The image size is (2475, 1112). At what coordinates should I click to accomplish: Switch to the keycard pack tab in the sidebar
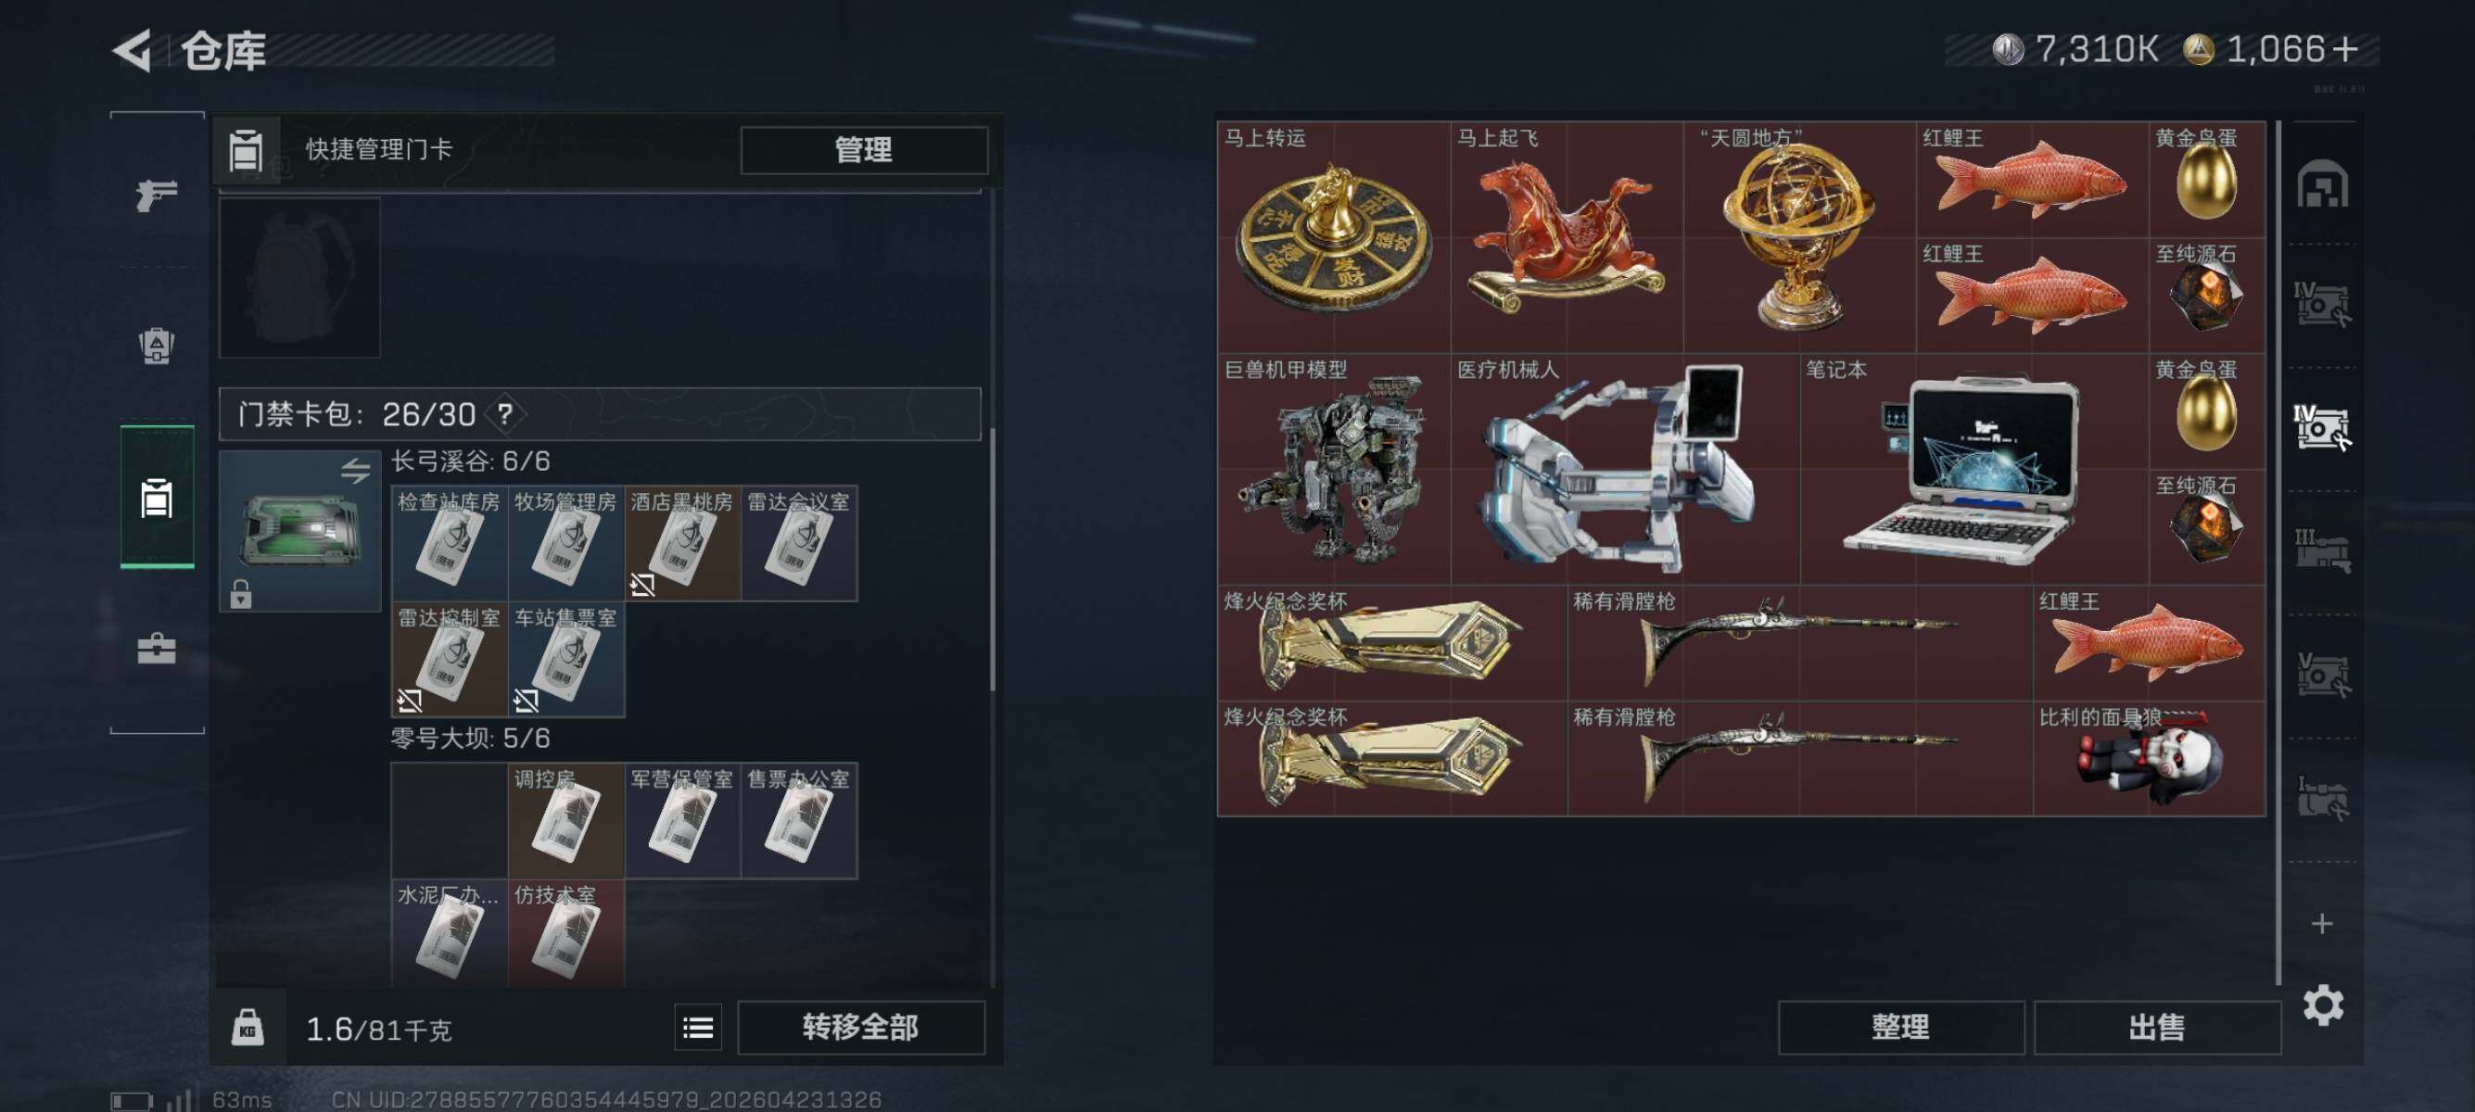(x=157, y=498)
